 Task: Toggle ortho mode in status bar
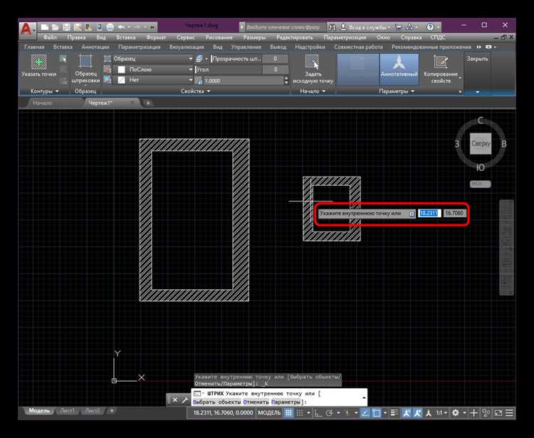[318, 413]
